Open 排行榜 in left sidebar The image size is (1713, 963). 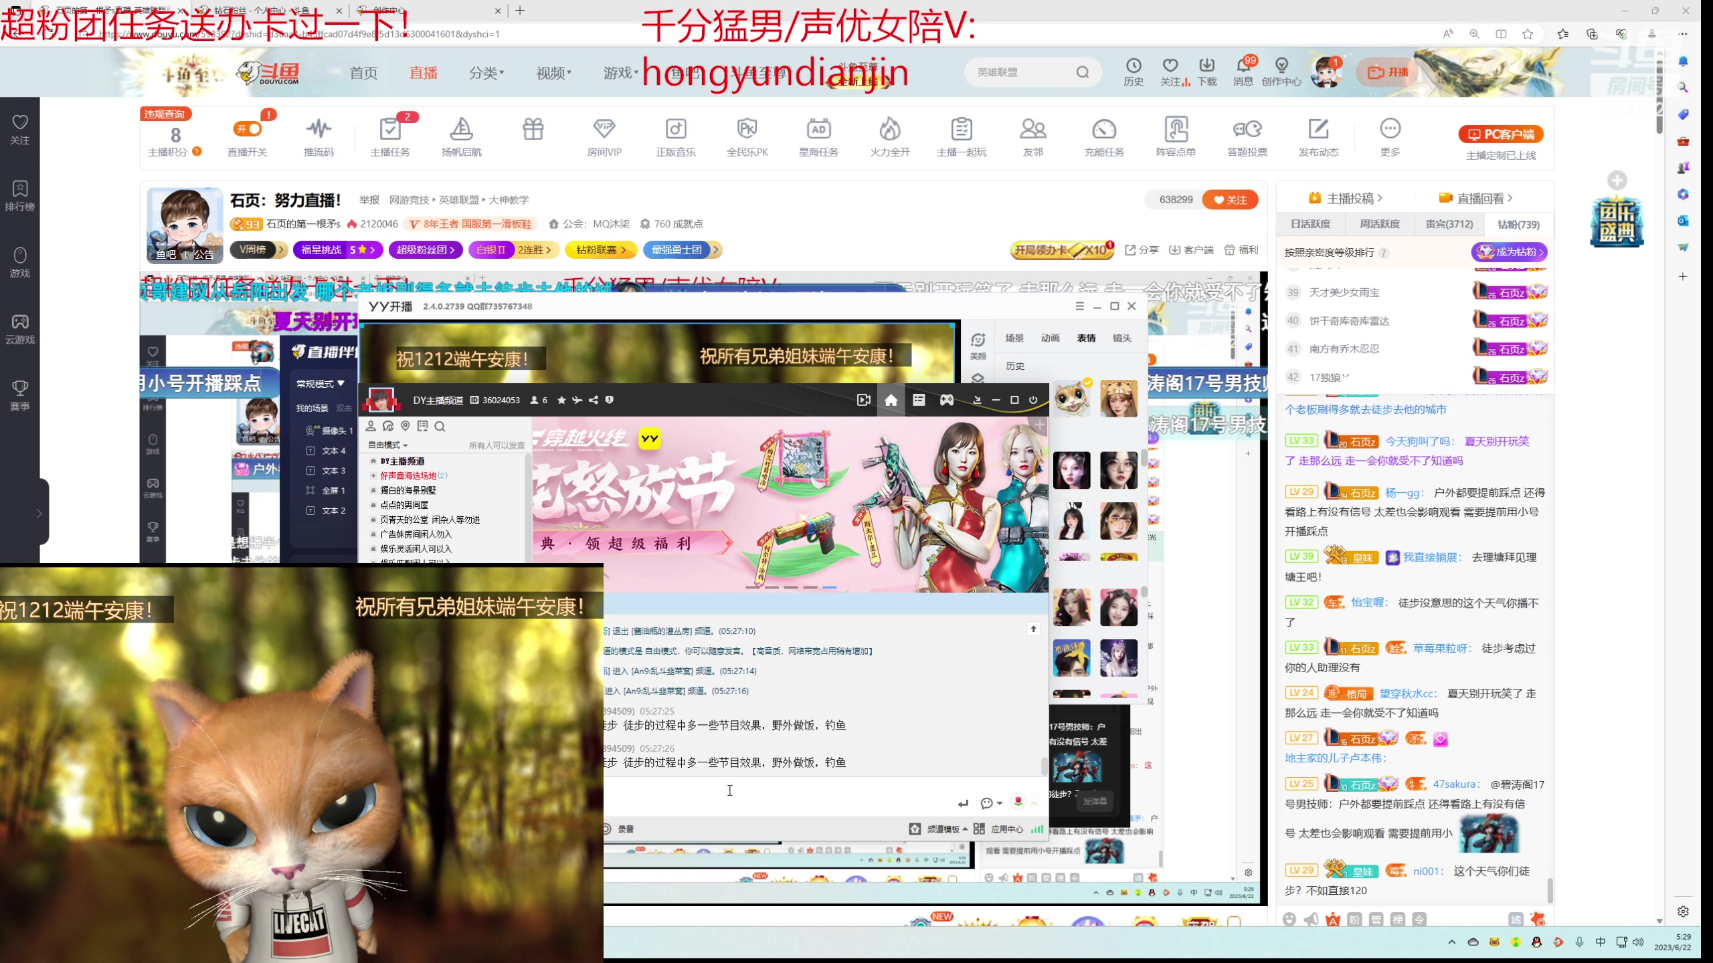20,195
